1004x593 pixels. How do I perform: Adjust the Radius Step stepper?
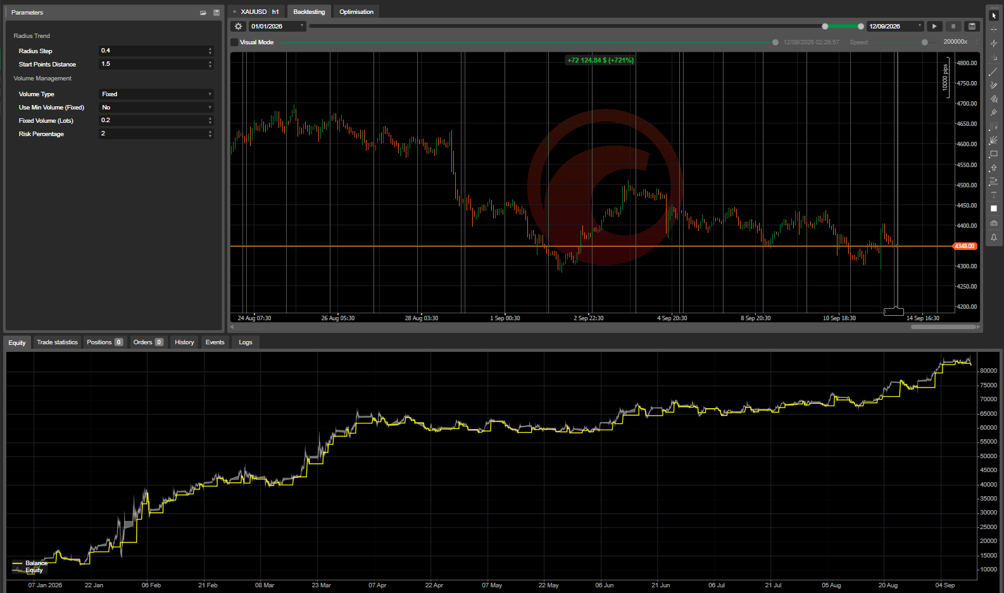[210, 51]
